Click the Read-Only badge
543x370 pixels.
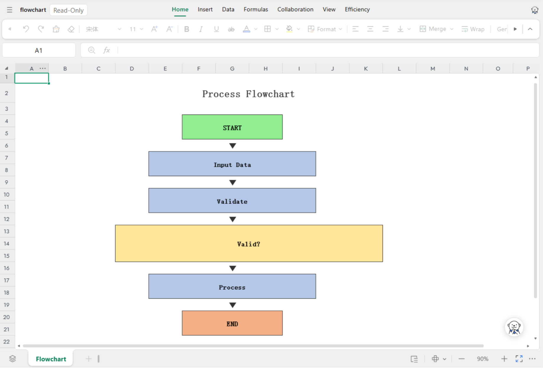click(x=69, y=10)
